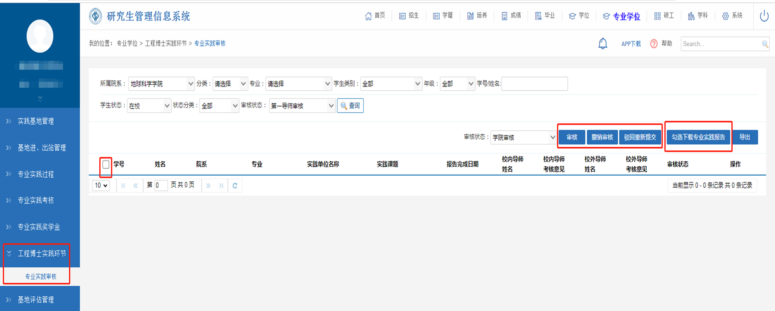
Task: Click the user avatar profile picture
Action: [x=40, y=36]
